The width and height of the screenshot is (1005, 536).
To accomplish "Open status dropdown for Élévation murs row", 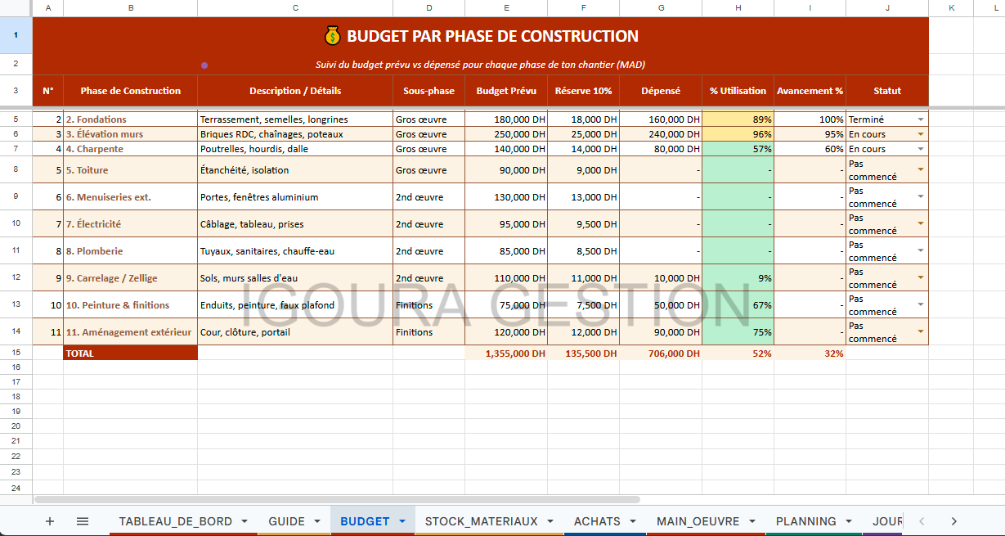I will pyautogui.click(x=921, y=134).
